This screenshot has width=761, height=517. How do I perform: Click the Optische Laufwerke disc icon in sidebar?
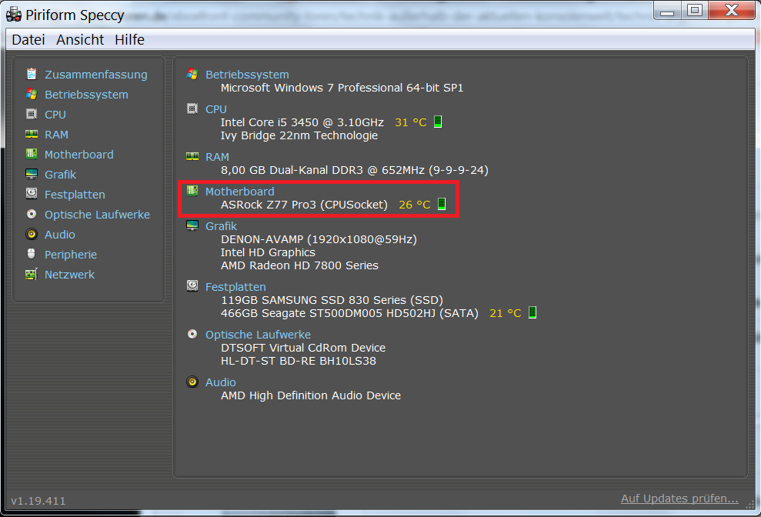(32, 214)
